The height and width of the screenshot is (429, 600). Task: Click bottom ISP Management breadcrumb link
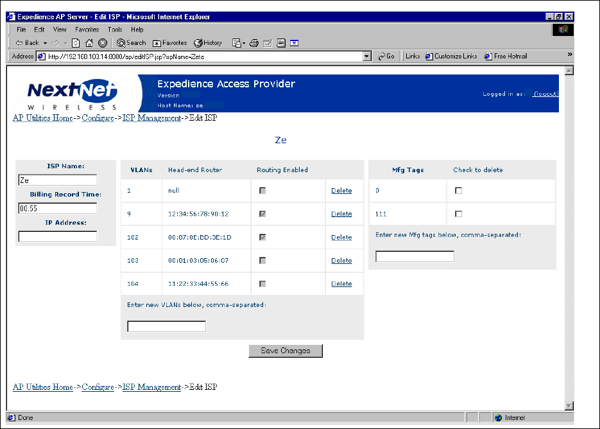(x=151, y=387)
